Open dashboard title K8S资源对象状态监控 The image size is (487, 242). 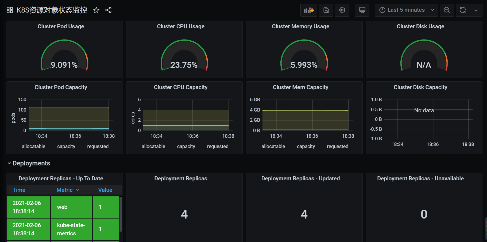[x=52, y=10]
